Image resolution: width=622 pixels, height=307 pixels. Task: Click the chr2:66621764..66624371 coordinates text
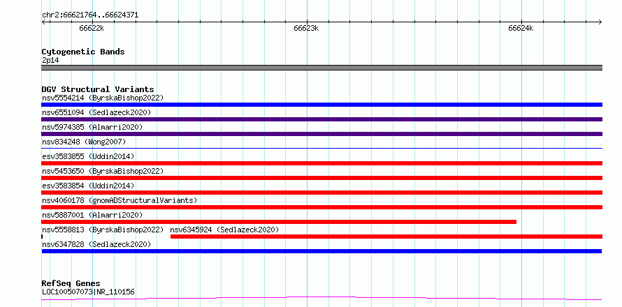[x=90, y=15]
